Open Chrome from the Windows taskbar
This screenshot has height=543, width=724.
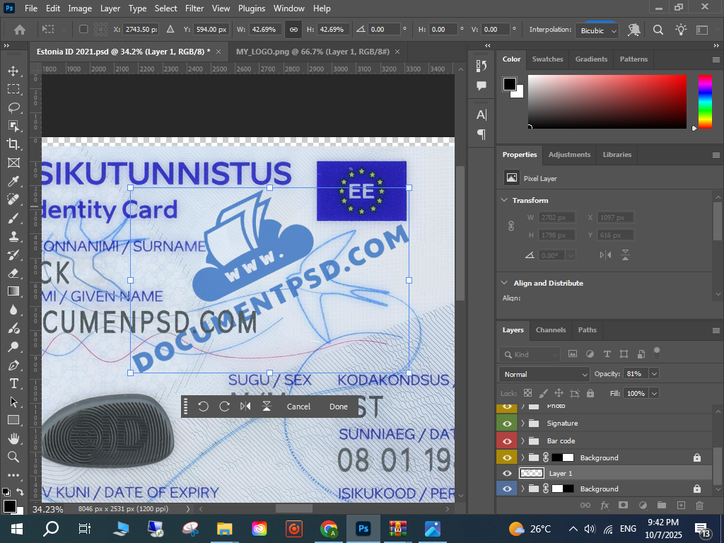pos(329,528)
